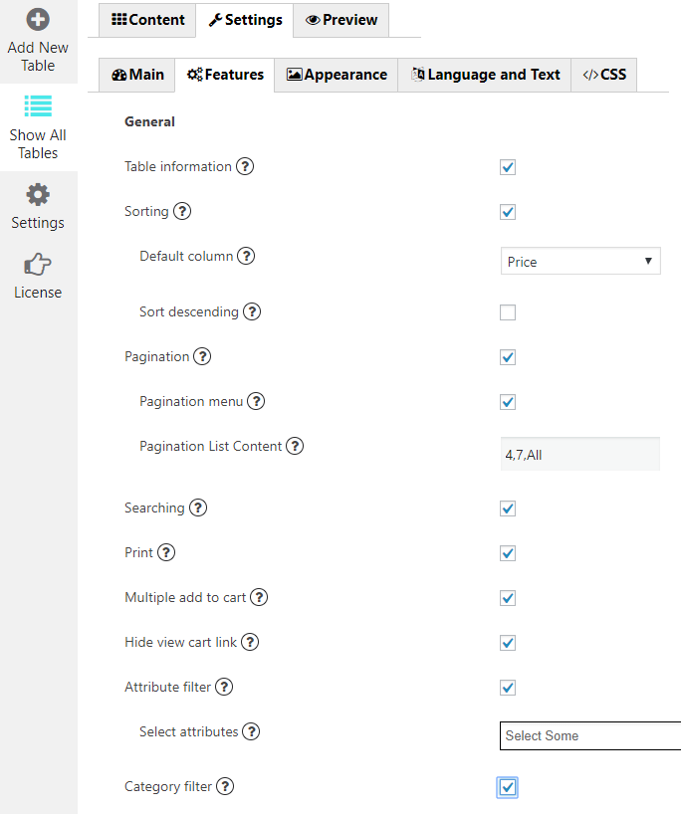The image size is (681, 814).
Task: Click help icon next to Sorting
Action: tap(182, 211)
